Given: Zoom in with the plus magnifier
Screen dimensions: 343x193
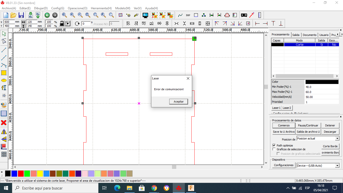Looking at the screenshot, I should [72, 15].
